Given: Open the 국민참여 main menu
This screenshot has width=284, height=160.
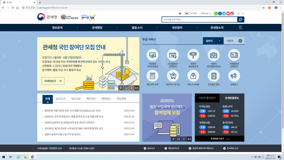Looking at the screenshot, I should click(177, 28).
